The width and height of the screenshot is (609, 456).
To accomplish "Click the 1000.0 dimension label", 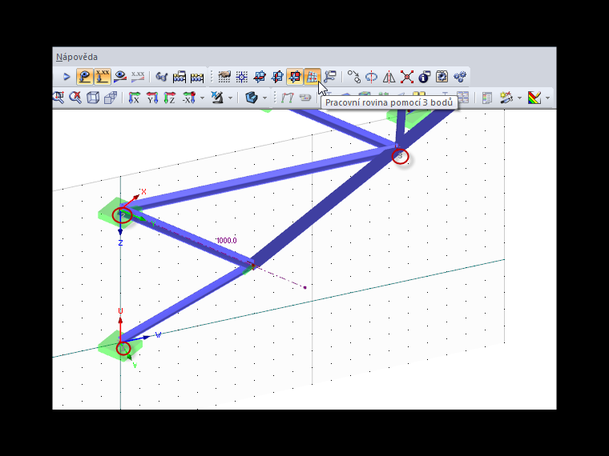I will point(227,241).
